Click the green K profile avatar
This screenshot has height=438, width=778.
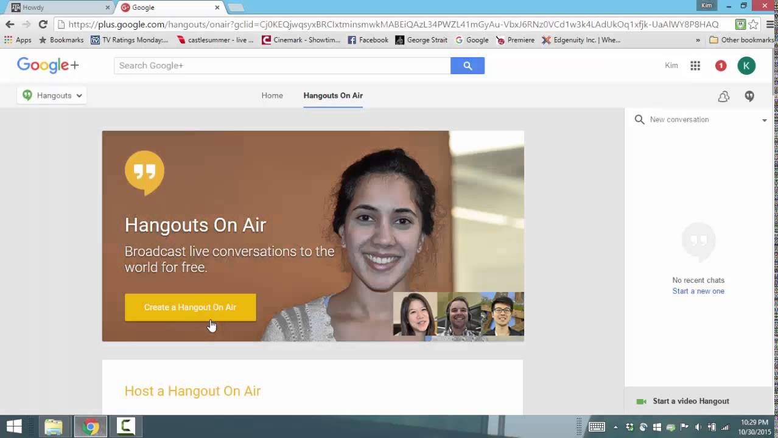(x=746, y=66)
